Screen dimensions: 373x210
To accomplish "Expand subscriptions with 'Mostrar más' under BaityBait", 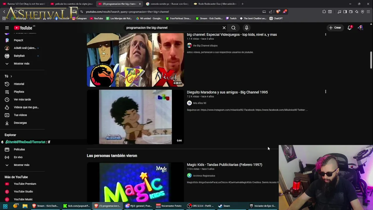I will (22, 64).
